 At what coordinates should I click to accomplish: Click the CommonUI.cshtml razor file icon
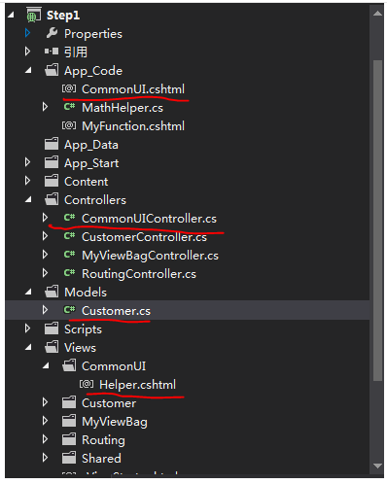69,88
